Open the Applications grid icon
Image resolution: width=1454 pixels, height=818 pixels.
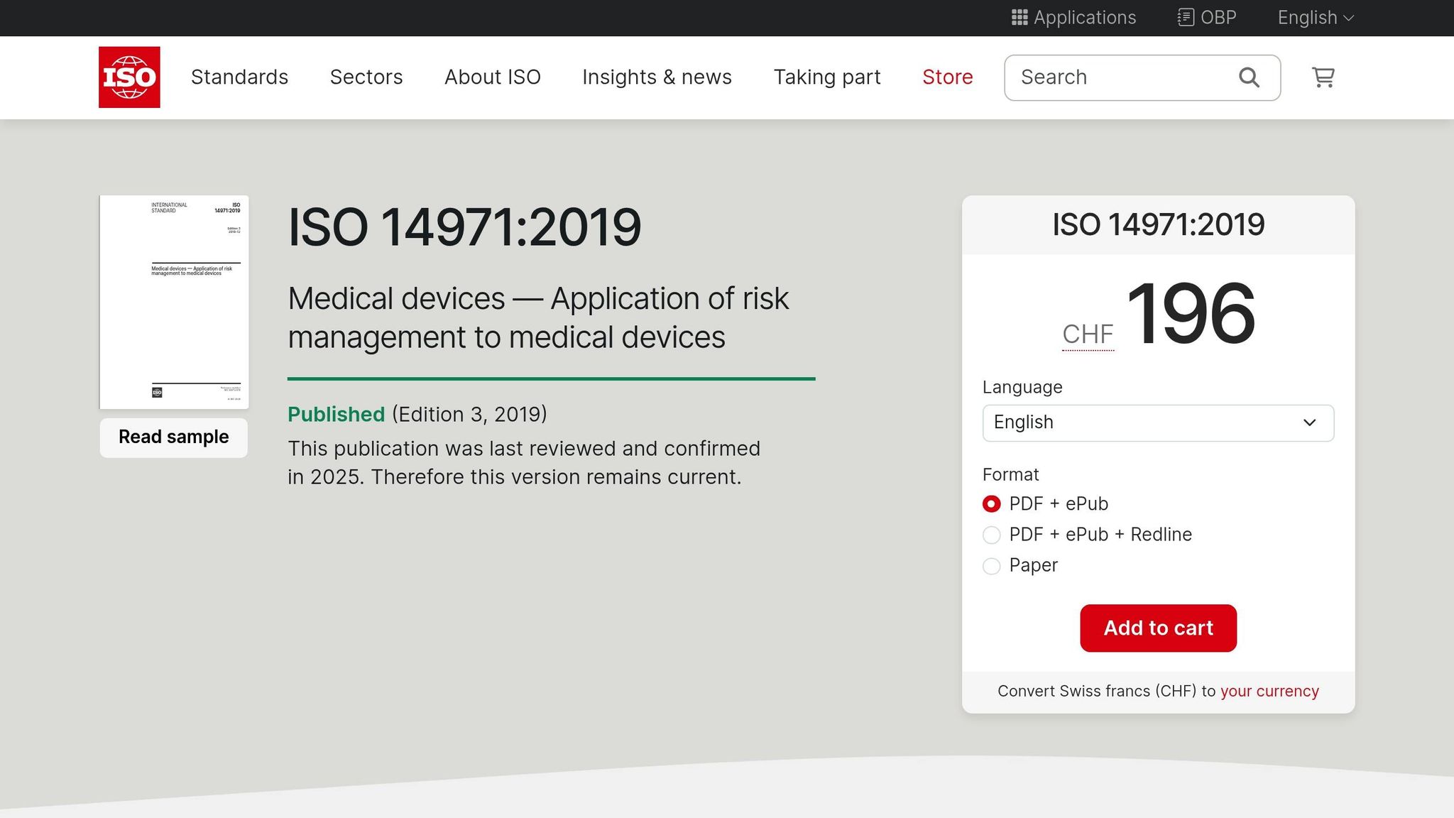tap(1020, 17)
